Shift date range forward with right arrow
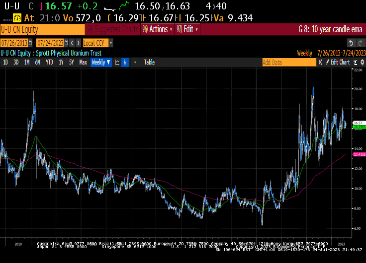 pyautogui.click(x=79, y=43)
